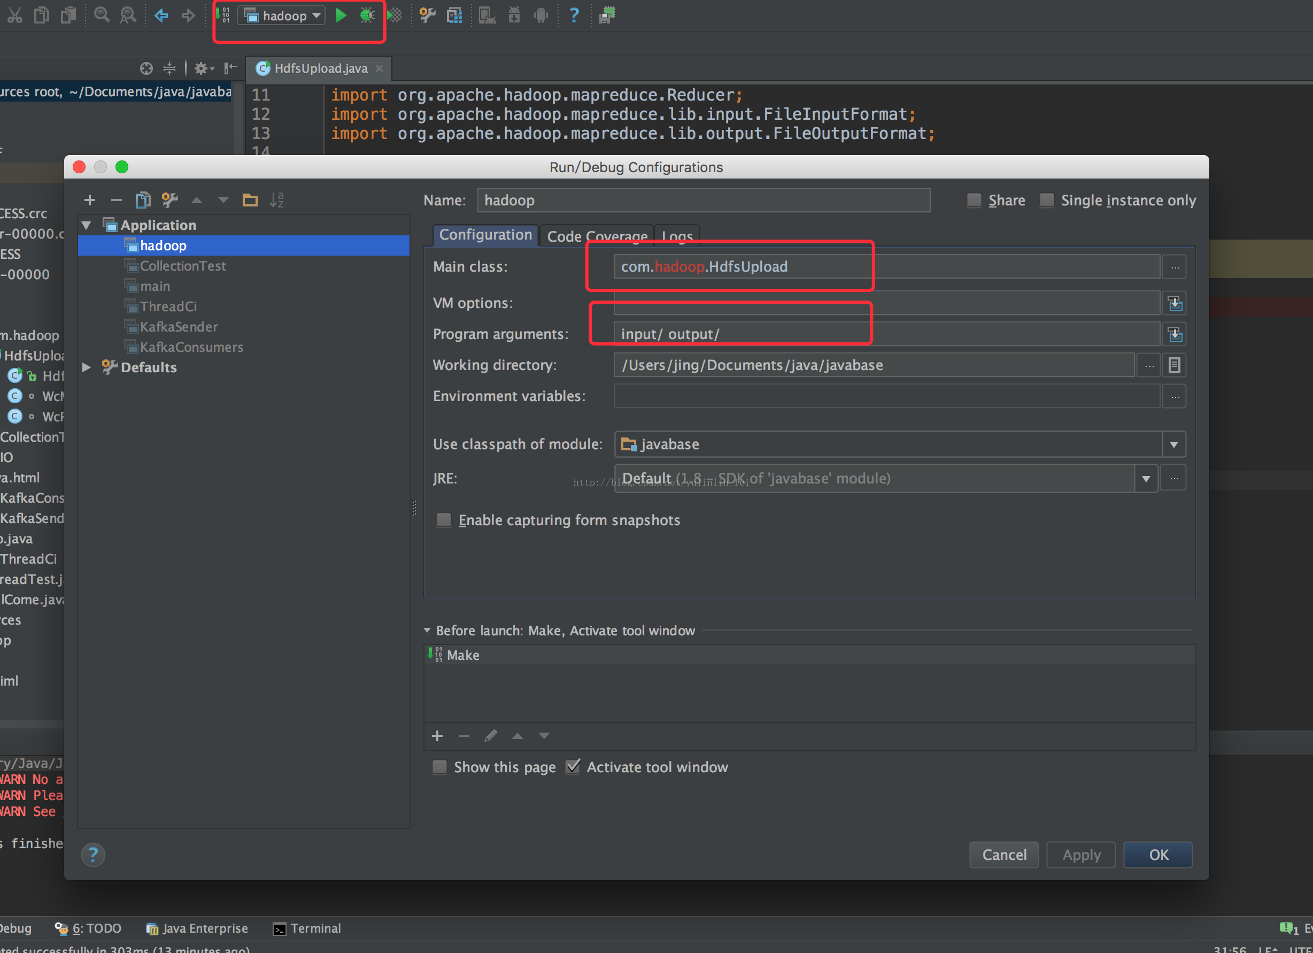Open the Terminal tool window
This screenshot has width=1313, height=953.
(307, 929)
